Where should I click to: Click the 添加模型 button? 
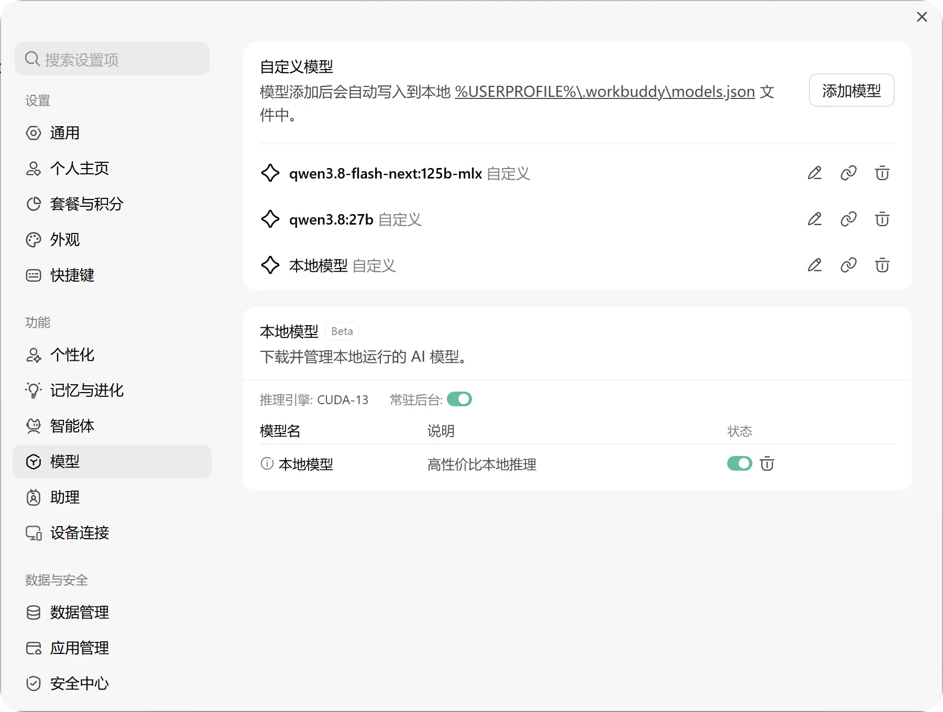coord(851,91)
